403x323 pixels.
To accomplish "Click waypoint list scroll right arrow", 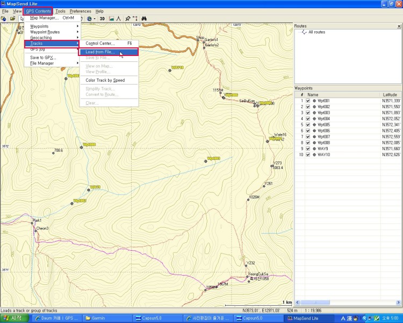I will [399, 303].
